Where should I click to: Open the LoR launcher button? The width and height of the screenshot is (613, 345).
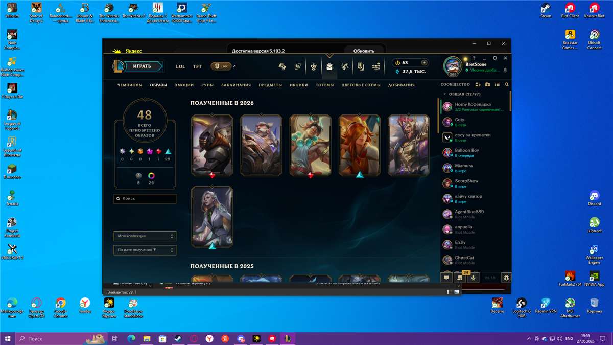pos(221,66)
